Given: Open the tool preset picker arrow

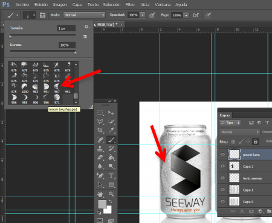Looking at the screenshot, I should point(17,15).
